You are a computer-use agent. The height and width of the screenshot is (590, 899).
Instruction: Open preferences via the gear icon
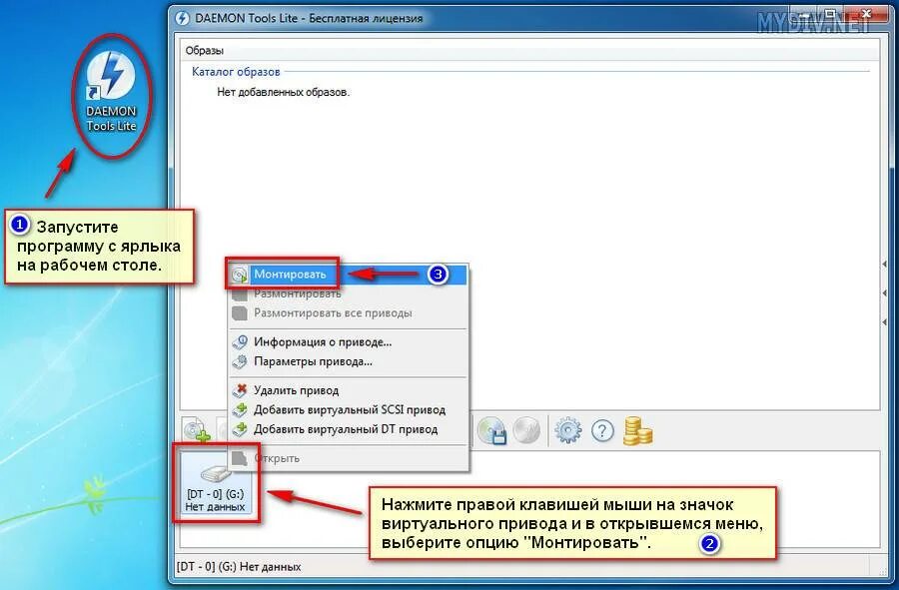click(x=567, y=430)
